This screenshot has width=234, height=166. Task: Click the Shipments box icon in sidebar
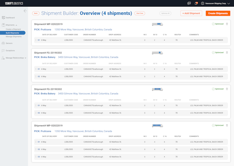coord(3,25)
